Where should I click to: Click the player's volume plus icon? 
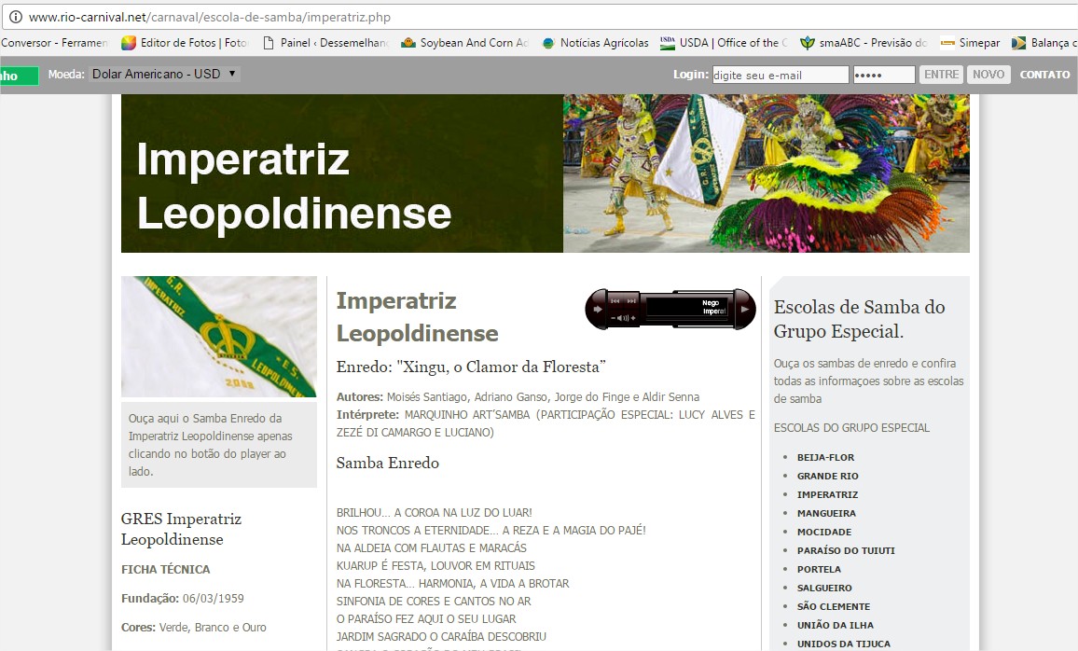(634, 318)
